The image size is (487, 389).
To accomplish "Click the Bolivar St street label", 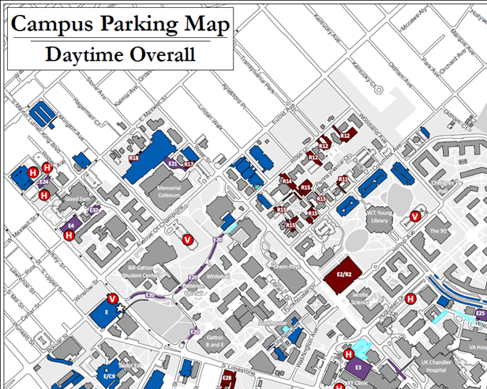I will pos(57,343).
